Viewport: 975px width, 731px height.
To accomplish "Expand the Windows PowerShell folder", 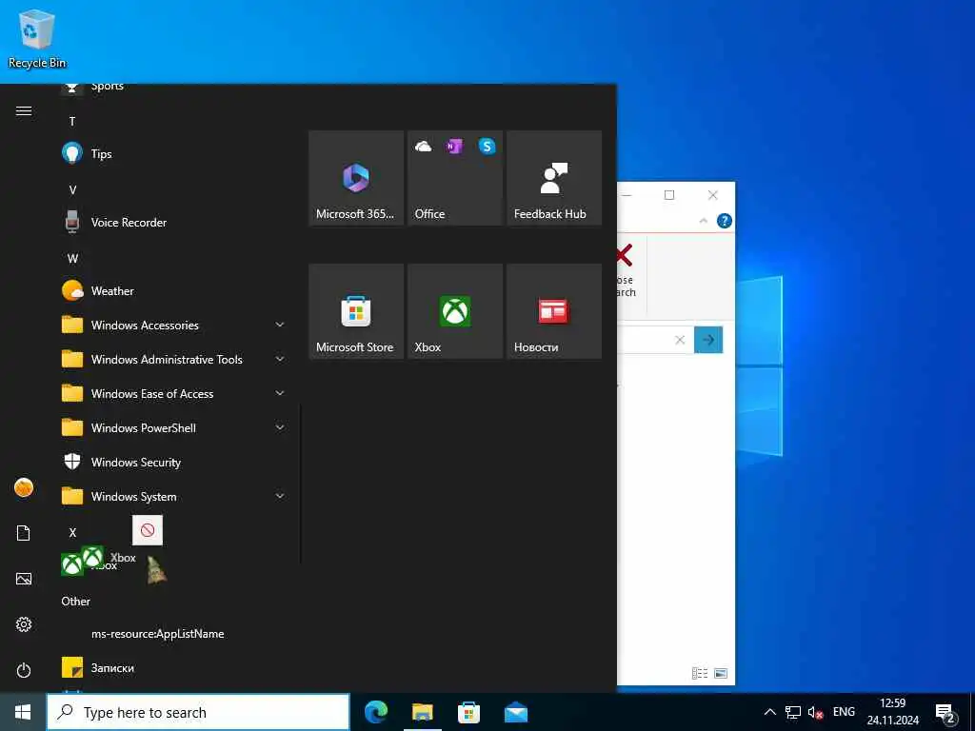I will (x=172, y=427).
